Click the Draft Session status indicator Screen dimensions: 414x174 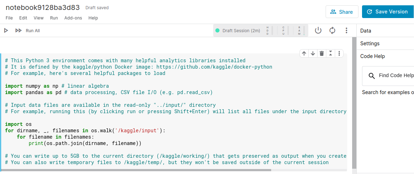click(x=238, y=31)
